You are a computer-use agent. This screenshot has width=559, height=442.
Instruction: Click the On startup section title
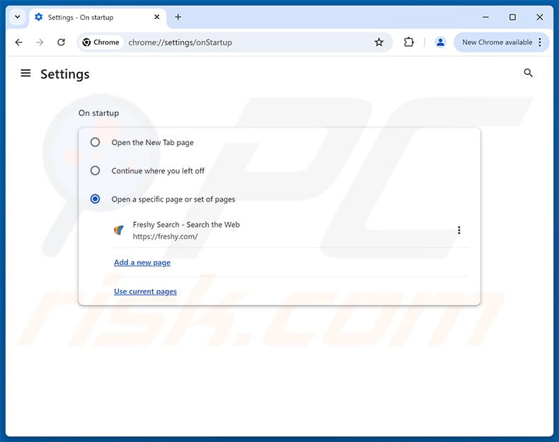[x=99, y=113]
